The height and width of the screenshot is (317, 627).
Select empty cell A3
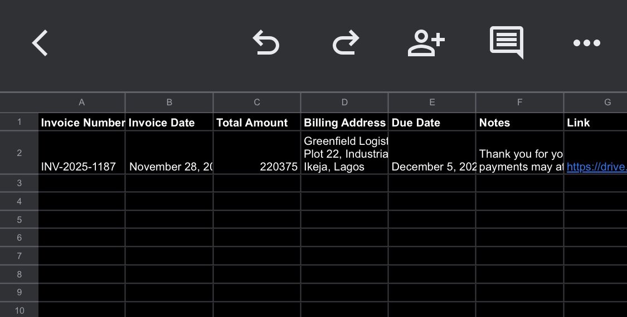point(82,183)
